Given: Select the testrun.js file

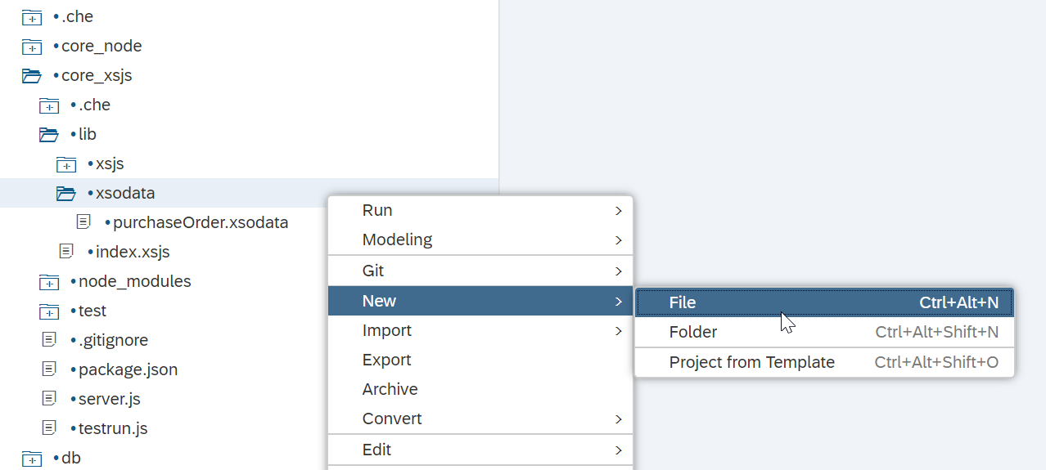Looking at the screenshot, I should point(113,428).
